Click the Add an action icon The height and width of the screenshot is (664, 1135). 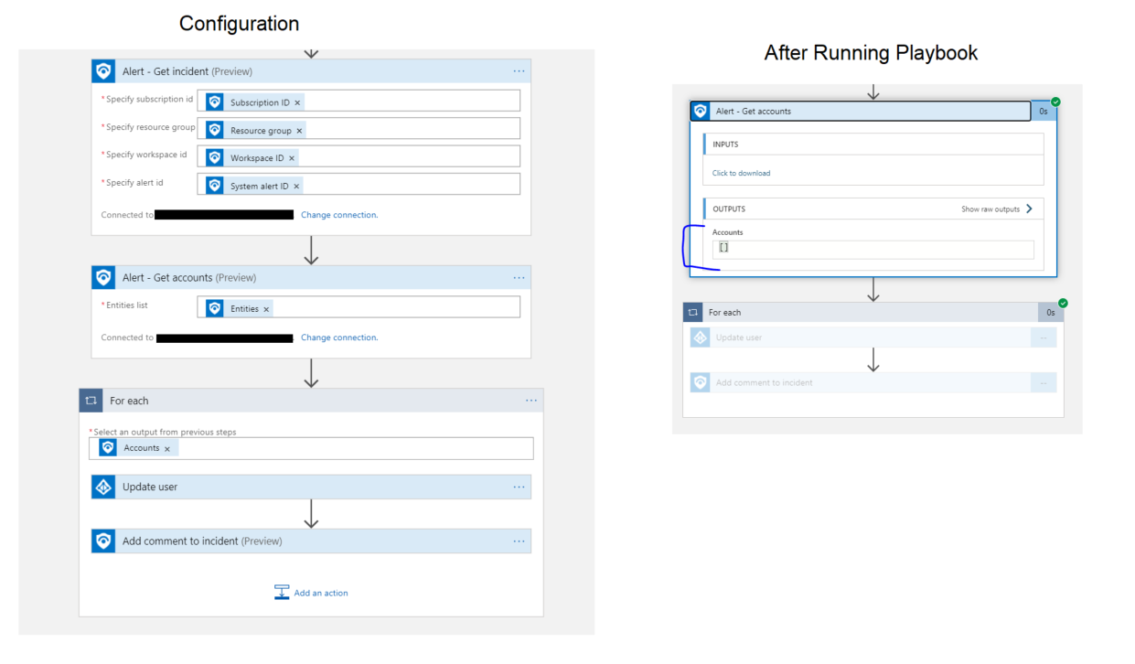(282, 592)
